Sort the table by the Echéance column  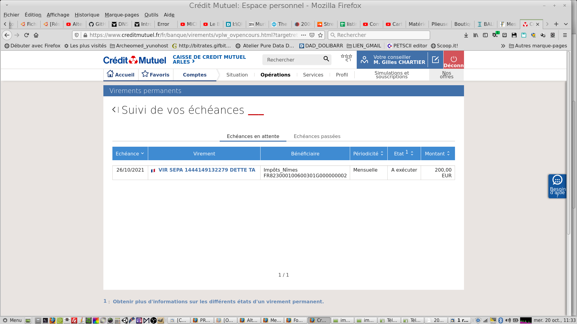click(x=130, y=154)
